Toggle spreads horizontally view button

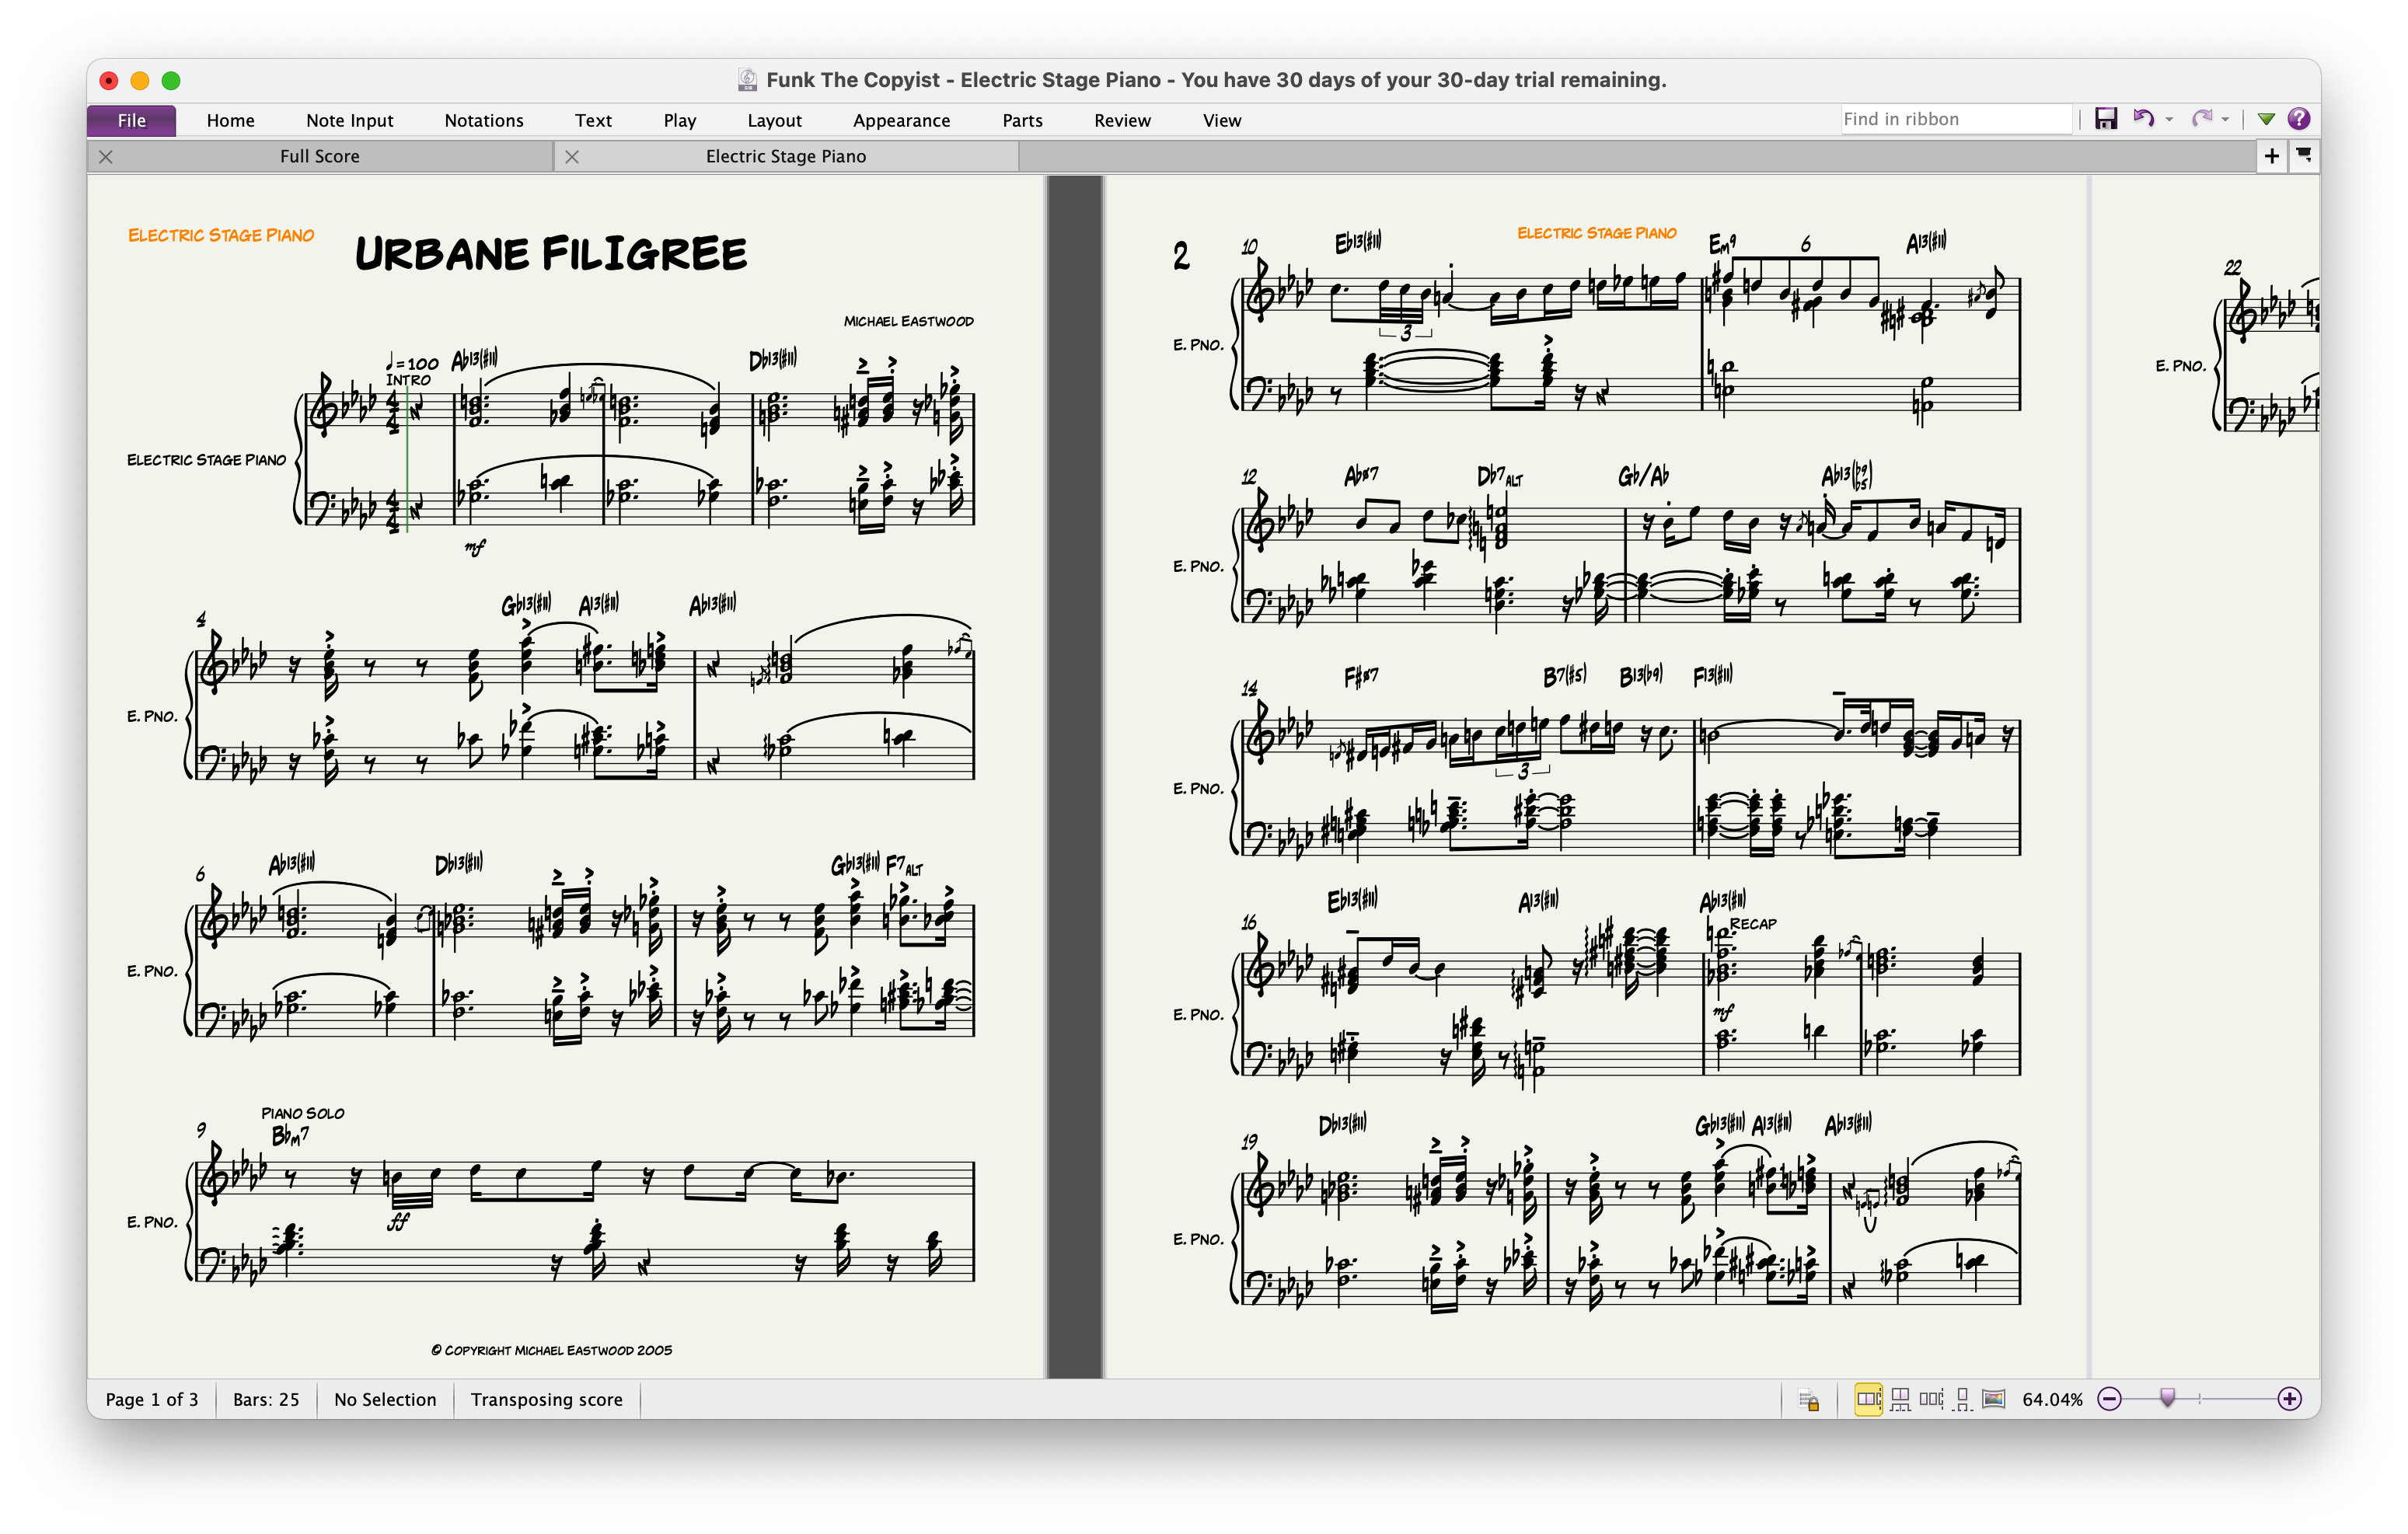coord(1868,1399)
